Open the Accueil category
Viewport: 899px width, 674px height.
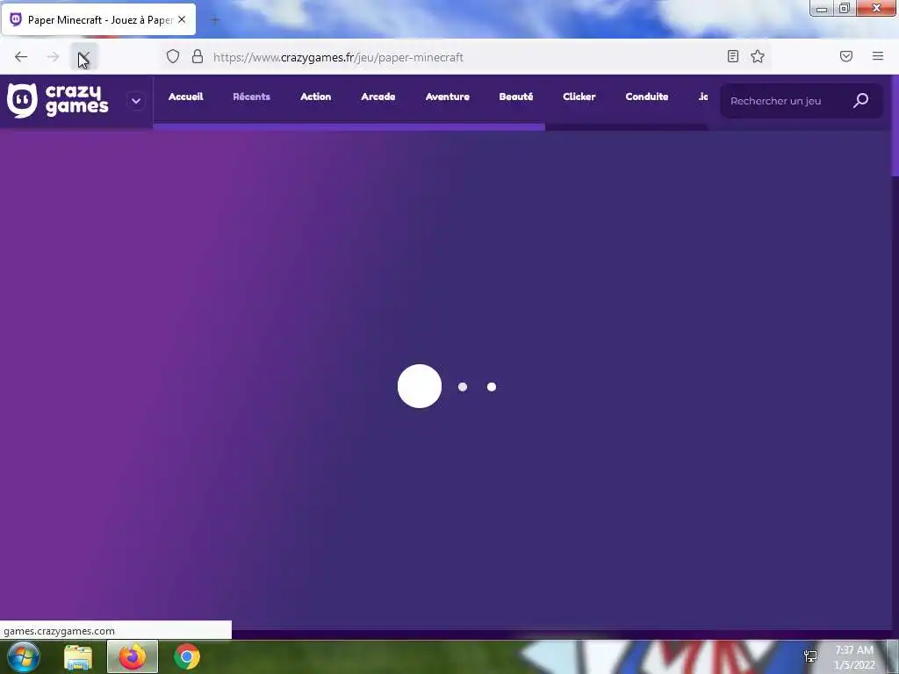tap(186, 97)
